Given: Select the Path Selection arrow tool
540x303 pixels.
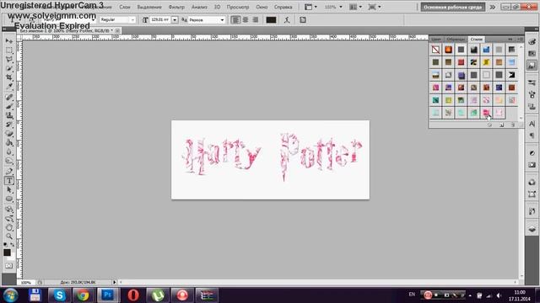Looking at the screenshot, I should click(x=9, y=189).
